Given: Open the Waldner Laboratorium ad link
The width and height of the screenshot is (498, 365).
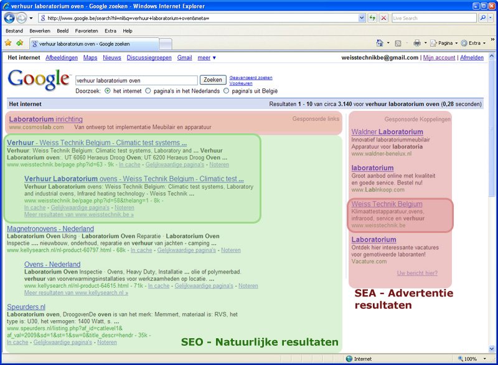Looking at the screenshot, I should click(387, 131).
